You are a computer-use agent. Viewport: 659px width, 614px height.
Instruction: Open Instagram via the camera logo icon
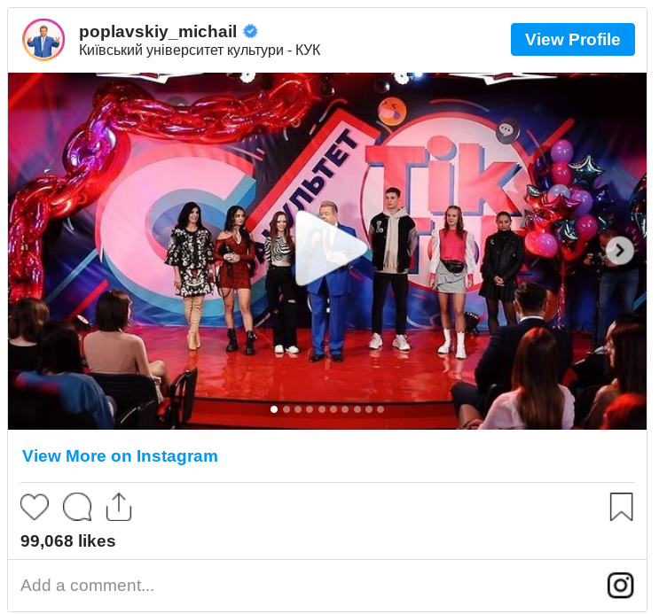coord(620,585)
